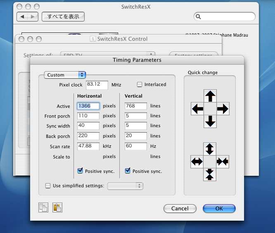Click the MHz unit label
Image resolution: width=275 pixels, height=233 pixels.
(116, 85)
